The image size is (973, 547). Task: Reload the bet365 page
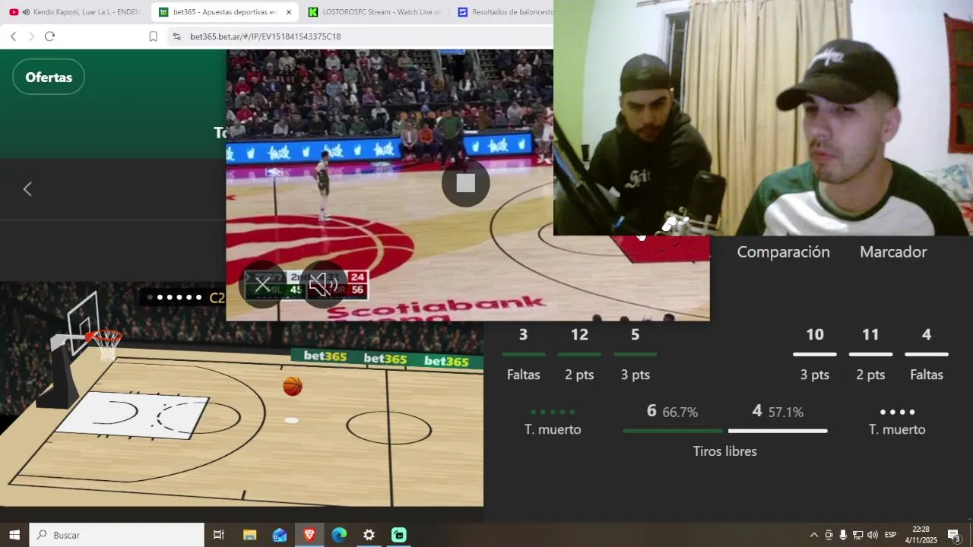coord(49,36)
